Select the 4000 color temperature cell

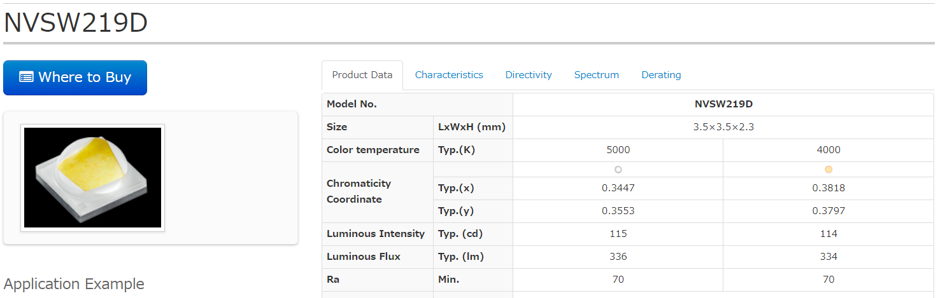click(x=828, y=150)
